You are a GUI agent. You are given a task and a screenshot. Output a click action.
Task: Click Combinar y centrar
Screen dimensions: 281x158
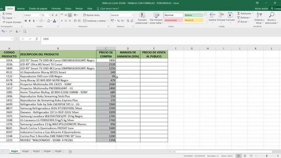[x=94, y=21]
